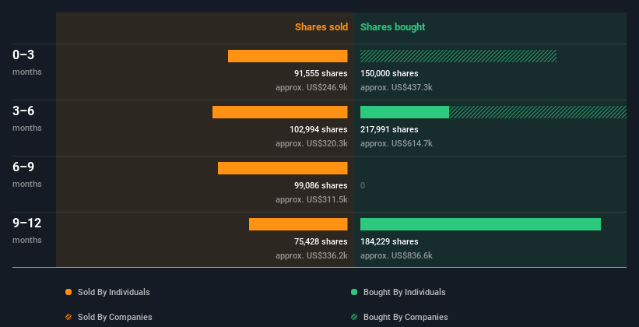639x327 pixels.
Task: Click the 3–6 months orange sold bar
Action: click(x=280, y=112)
